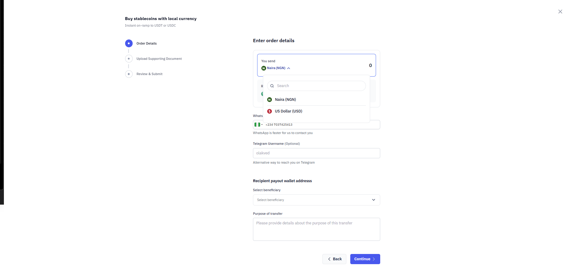Close the order dialog with X icon
Viewport: 573px width, 280px height.
pyautogui.click(x=560, y=12)
